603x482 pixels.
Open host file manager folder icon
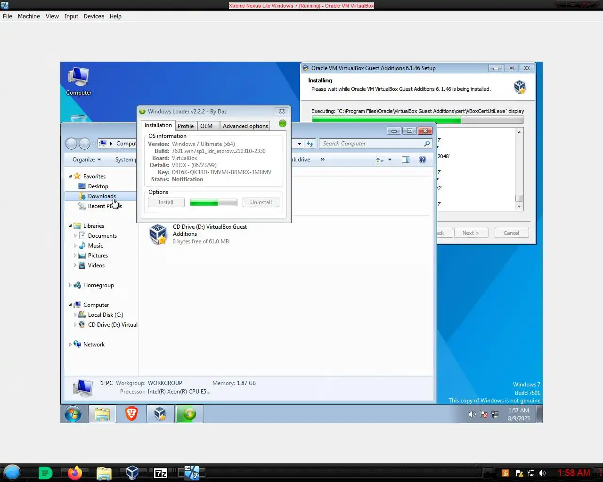click(104, 473)
